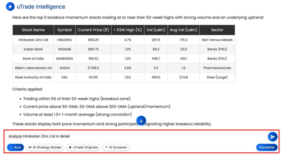The width and height of the screenshot is (282, 158).
Task: Click the Criteria applied heading
Action: click(x=28, y=89)
